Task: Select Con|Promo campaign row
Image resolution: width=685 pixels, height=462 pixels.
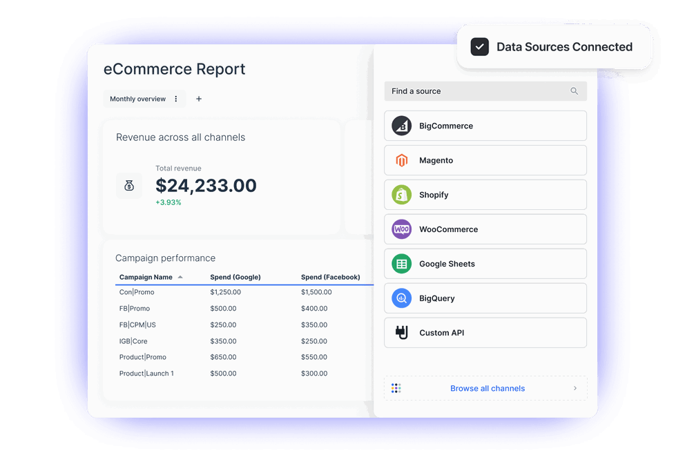Action: click(x=244, y=292)
